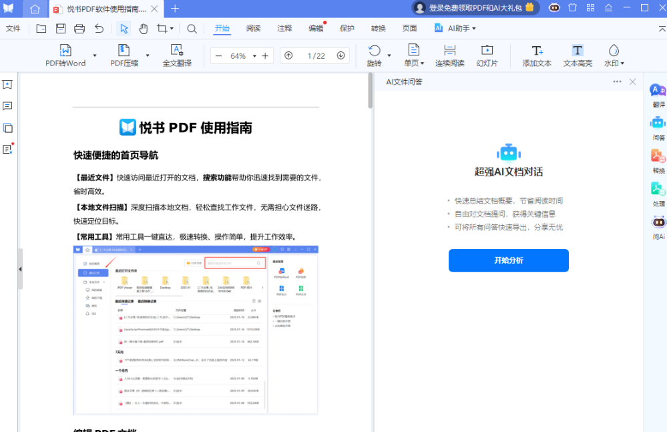Open the notes list panel in left sidebar
667x432 pixels.
coord(7,149)
